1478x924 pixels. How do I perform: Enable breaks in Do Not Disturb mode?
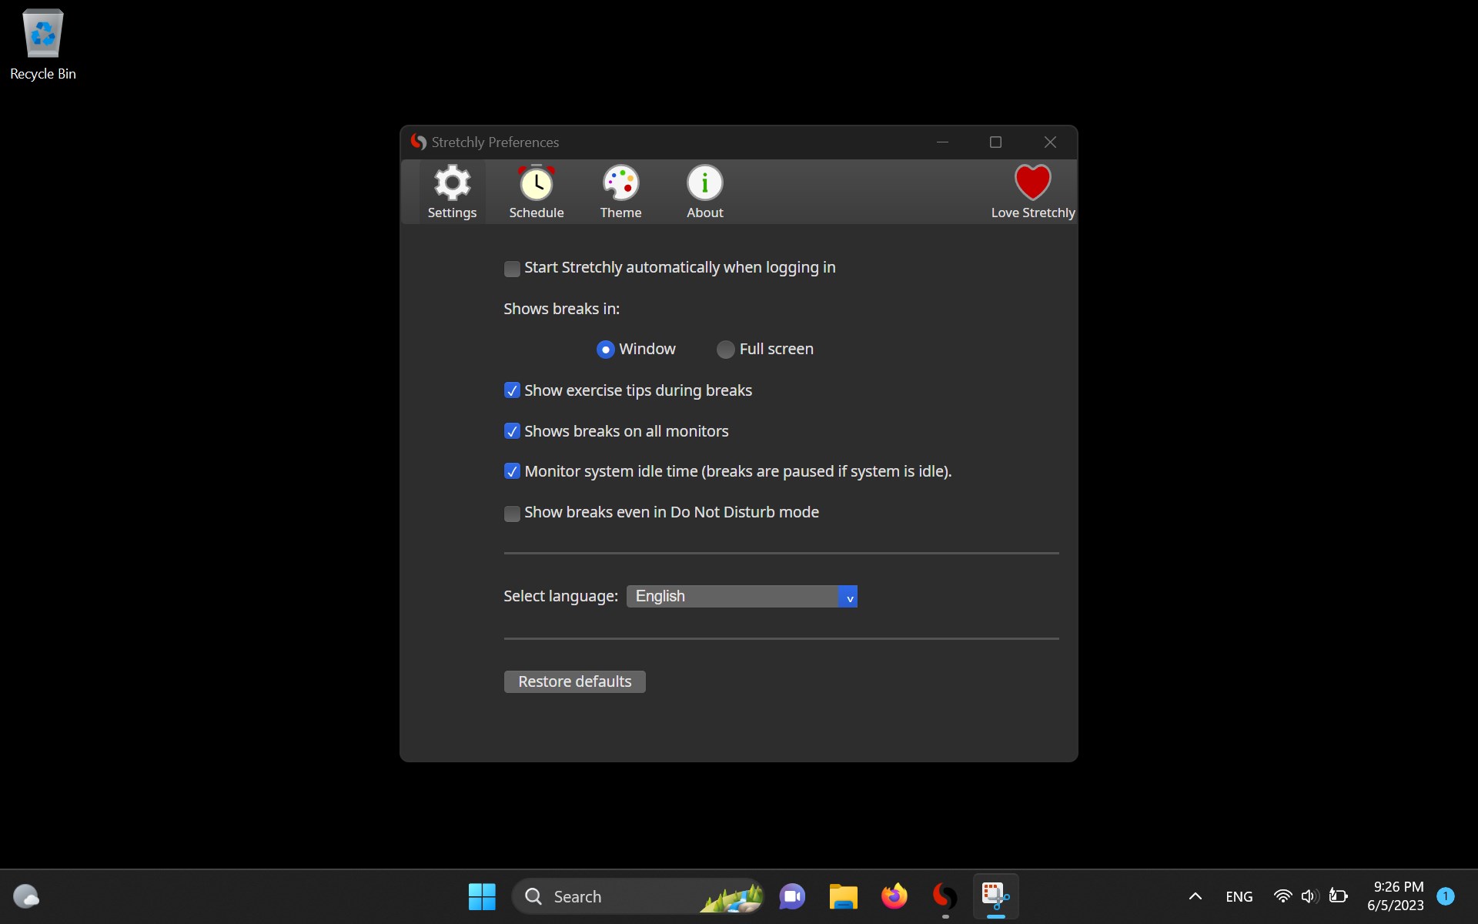512,514
